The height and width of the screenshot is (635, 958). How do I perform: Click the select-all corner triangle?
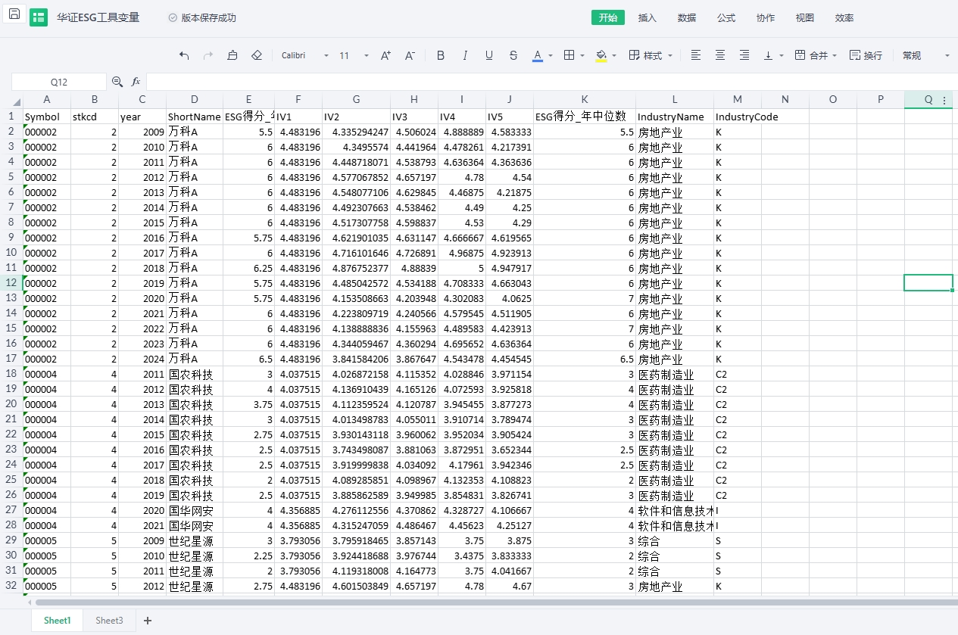(16, 103)
